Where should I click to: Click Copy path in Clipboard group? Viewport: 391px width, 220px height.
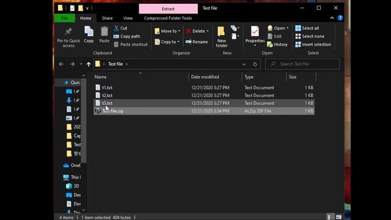click(x=126, y=37)
